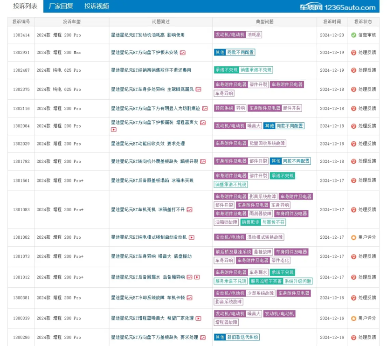
Task: Click 处理反馈 status icon for 1301561
Action: click(353, 180)
